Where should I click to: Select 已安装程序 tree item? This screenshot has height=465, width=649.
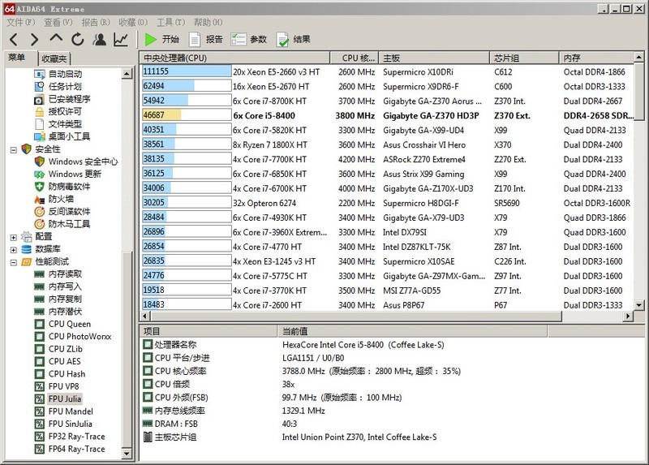(x=69, y=99)
